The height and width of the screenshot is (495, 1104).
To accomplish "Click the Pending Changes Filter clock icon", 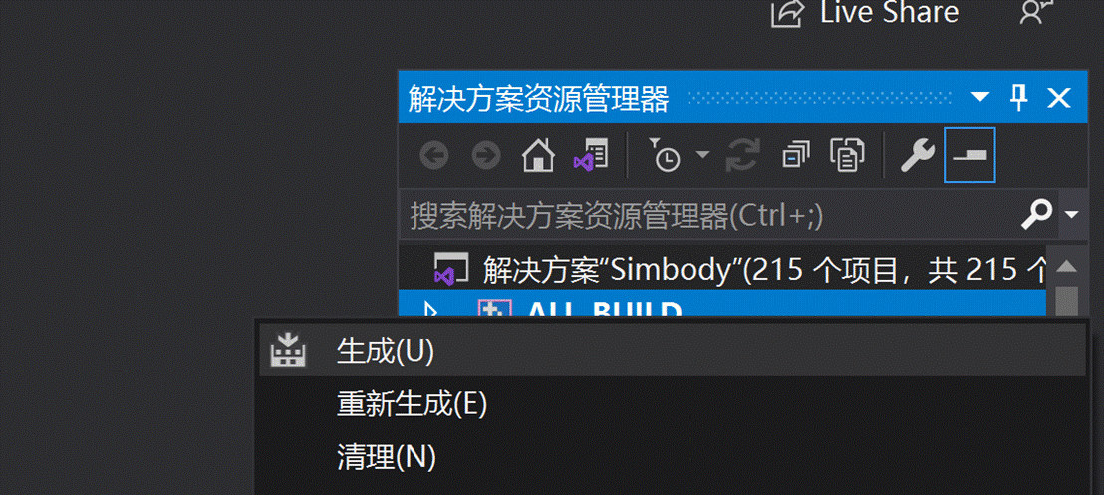I will pyautogui.click(x=664, y=155).
